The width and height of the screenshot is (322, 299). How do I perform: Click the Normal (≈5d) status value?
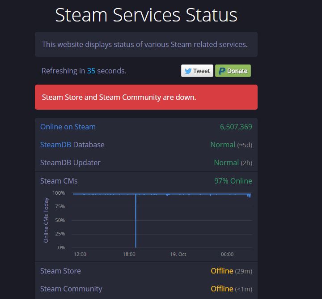pos(232,145)
